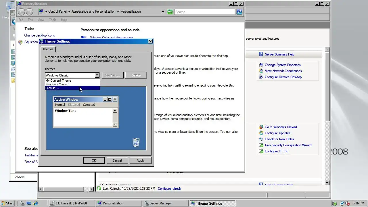Click scroll-down arrow in preview Window Text
The width and height of the screenshot is (368, 207).
pos(115,124)
